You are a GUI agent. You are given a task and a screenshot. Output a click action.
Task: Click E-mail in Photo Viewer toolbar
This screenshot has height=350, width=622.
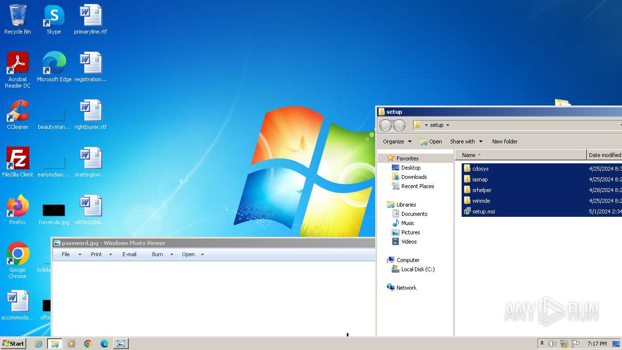pos(129,254)
